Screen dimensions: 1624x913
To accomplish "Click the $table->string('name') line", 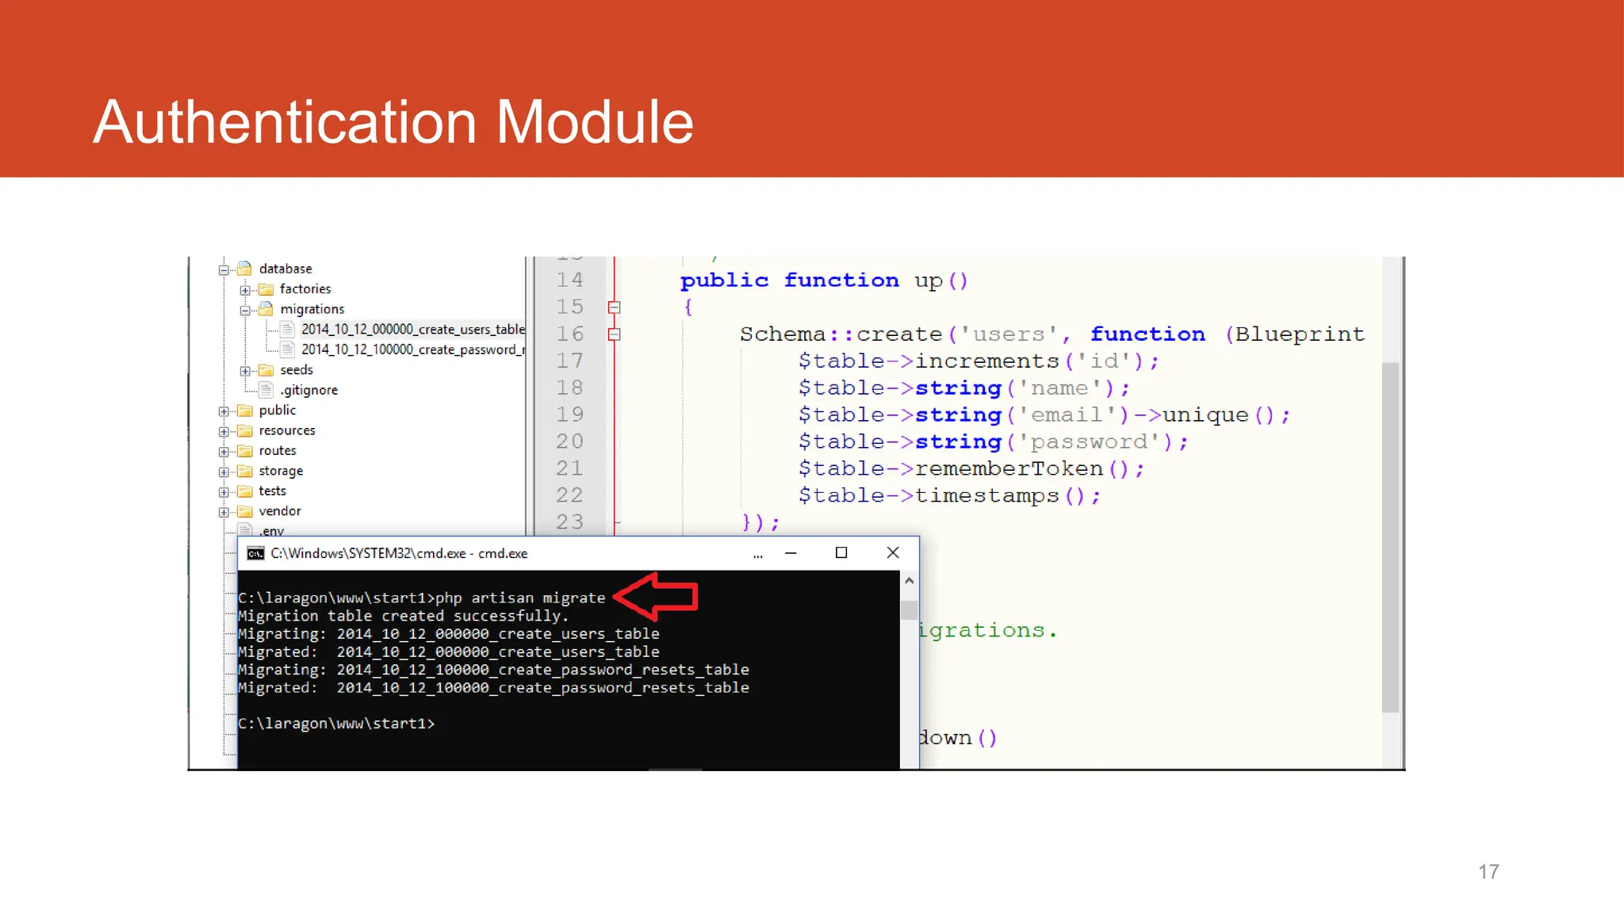I will point(964,388).
